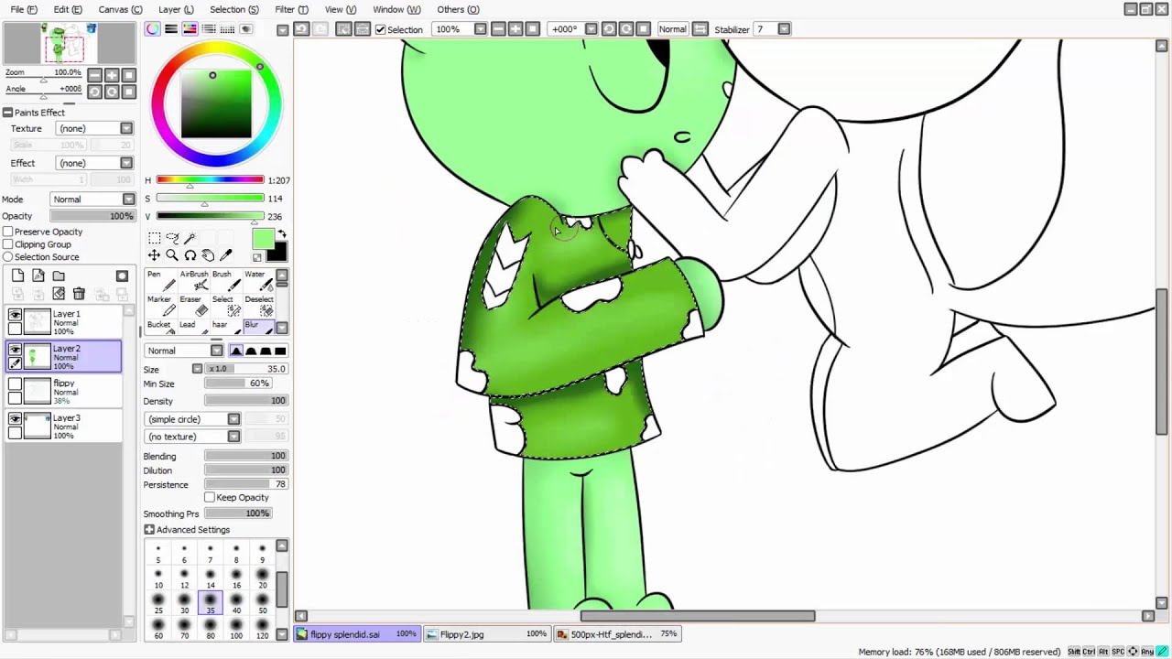Hide Layer3 using its eye icon
The image size is (1172, 659).
tap(15, 419)
